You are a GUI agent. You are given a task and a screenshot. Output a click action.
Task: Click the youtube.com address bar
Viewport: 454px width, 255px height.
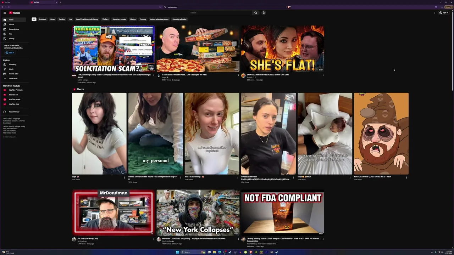tap(223, 7)
